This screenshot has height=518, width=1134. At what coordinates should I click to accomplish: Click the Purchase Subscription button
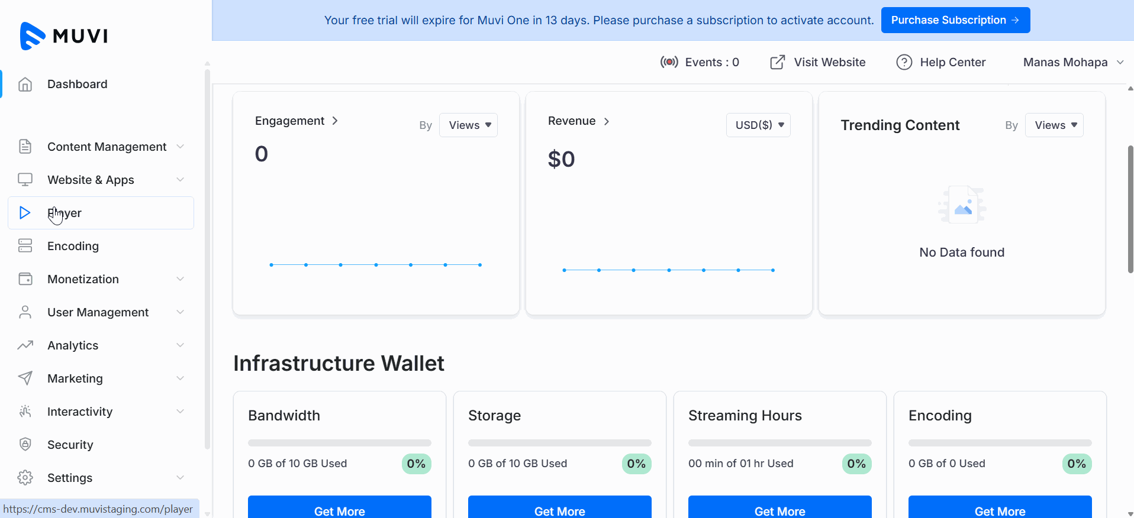[x=955, y=20]
